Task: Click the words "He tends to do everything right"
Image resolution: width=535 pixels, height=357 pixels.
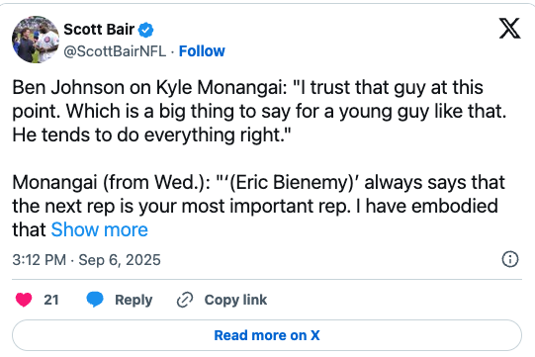Action: [148, 134]
